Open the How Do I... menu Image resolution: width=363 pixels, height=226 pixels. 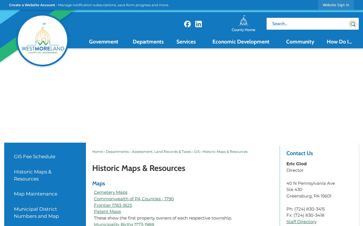339,42
